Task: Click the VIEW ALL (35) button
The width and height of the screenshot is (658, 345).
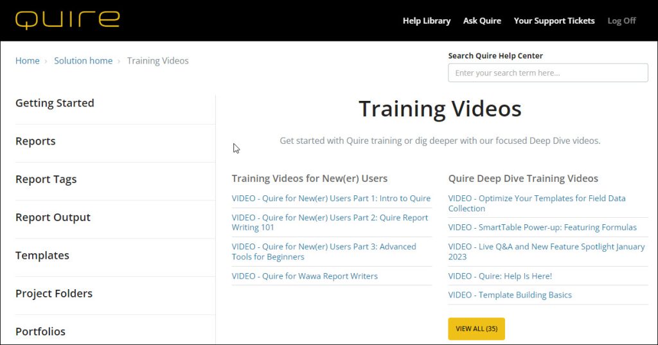Action: click(x=476, y=329)
